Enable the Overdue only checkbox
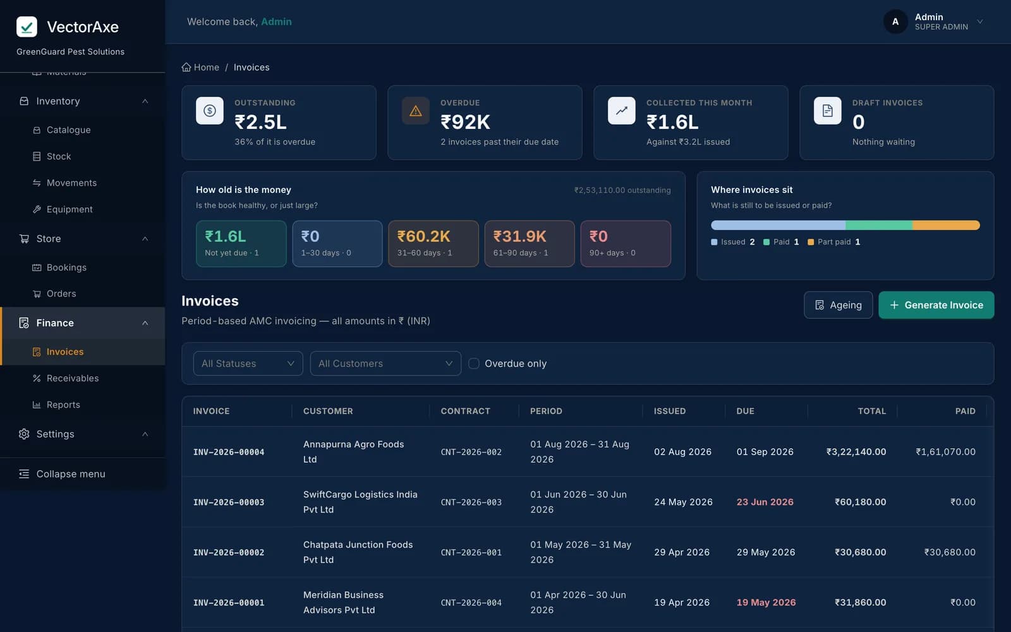The height and width of the screenshot is (632, 1011). (474, 363)
